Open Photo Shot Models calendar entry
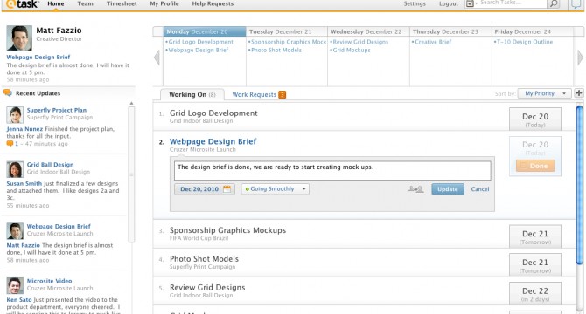This screenshot has width=586, height=314. (x=276, y=50)
